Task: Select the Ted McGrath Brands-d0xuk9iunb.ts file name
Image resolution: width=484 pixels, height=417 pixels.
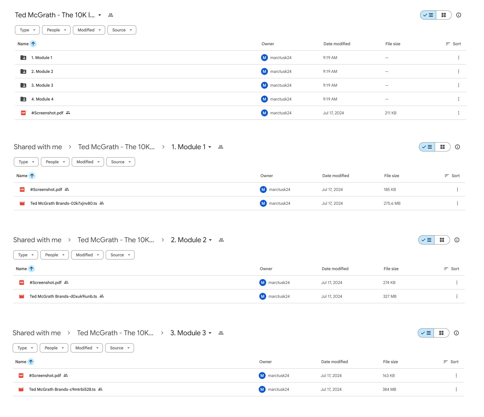Action: tap(63, 296)
